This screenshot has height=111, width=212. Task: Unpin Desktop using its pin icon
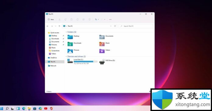coord(63,36)
